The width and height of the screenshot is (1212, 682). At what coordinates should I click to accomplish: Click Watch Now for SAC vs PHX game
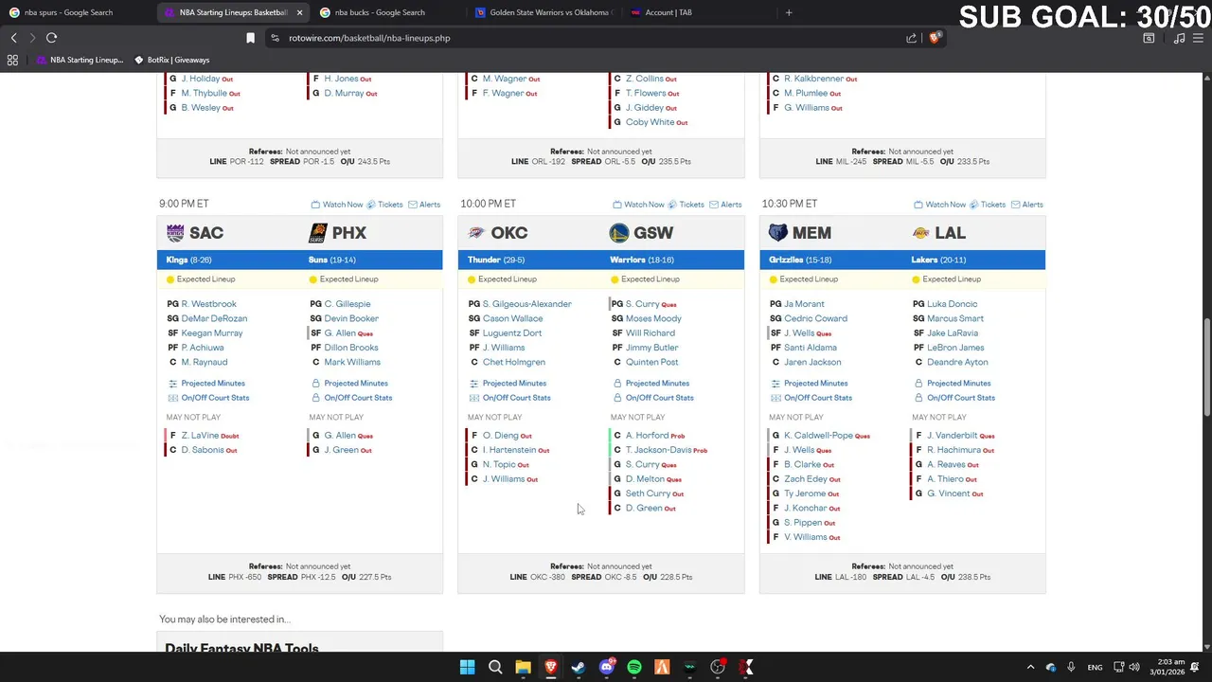tap(337, 205)
